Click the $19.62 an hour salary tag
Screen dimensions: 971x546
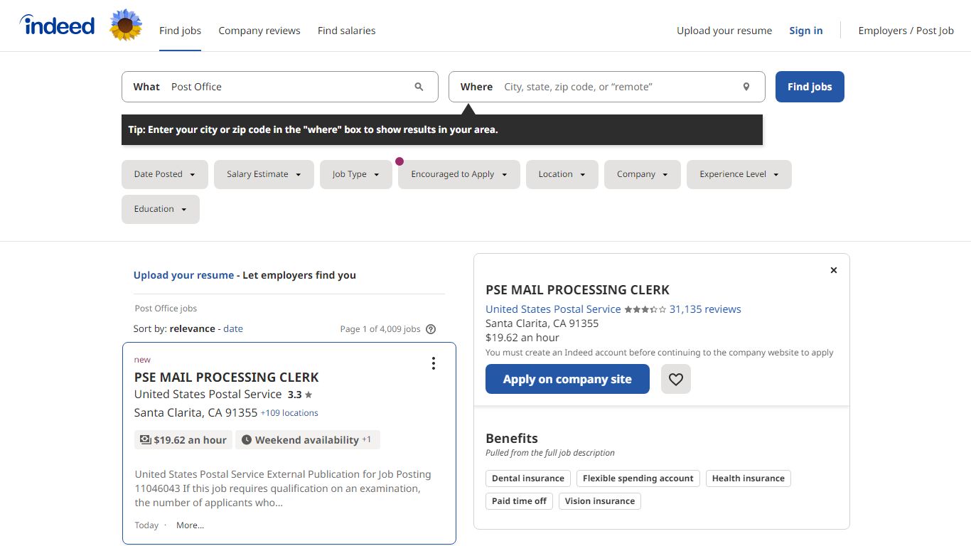click(x=183, y=440)
